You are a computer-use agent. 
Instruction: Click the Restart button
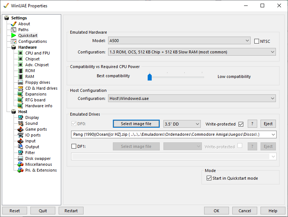pyautogui.click(x=71, y=211)
